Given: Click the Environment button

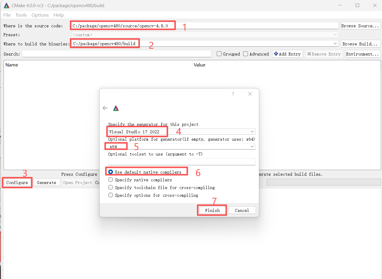Looking at the screenshot, I should 363,54.
